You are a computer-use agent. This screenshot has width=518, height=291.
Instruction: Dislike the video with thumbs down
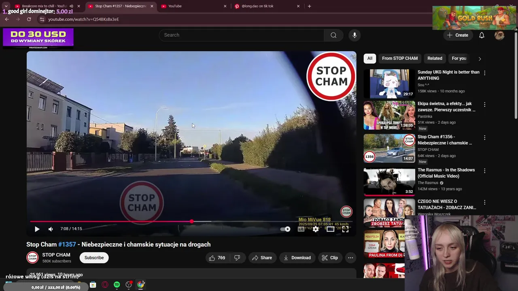pyautogui.click(x=237, y=258)
